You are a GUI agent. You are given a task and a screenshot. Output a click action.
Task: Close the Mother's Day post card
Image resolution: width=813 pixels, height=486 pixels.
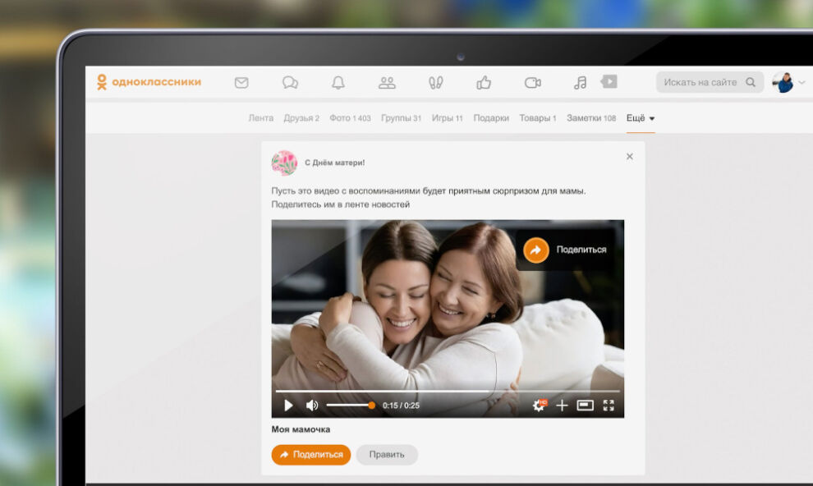tap(629, 157)
